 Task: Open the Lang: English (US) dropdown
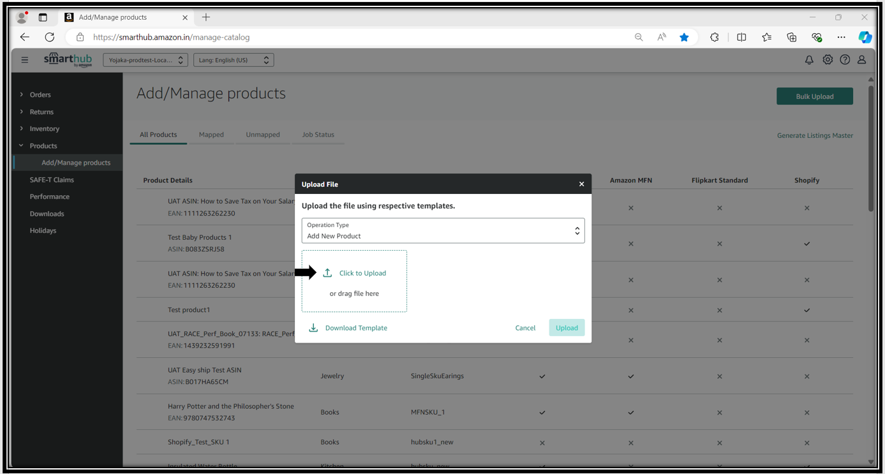(234, 60)
